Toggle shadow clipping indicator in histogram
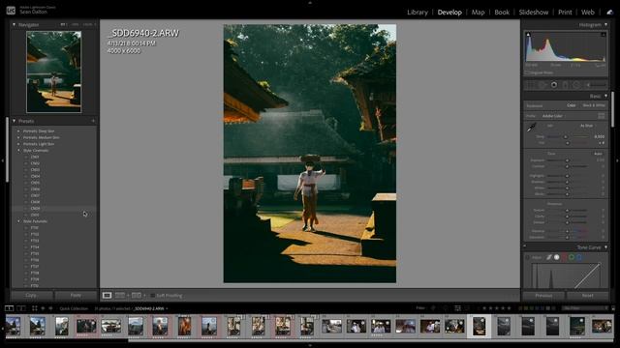 tap(528, 35)
